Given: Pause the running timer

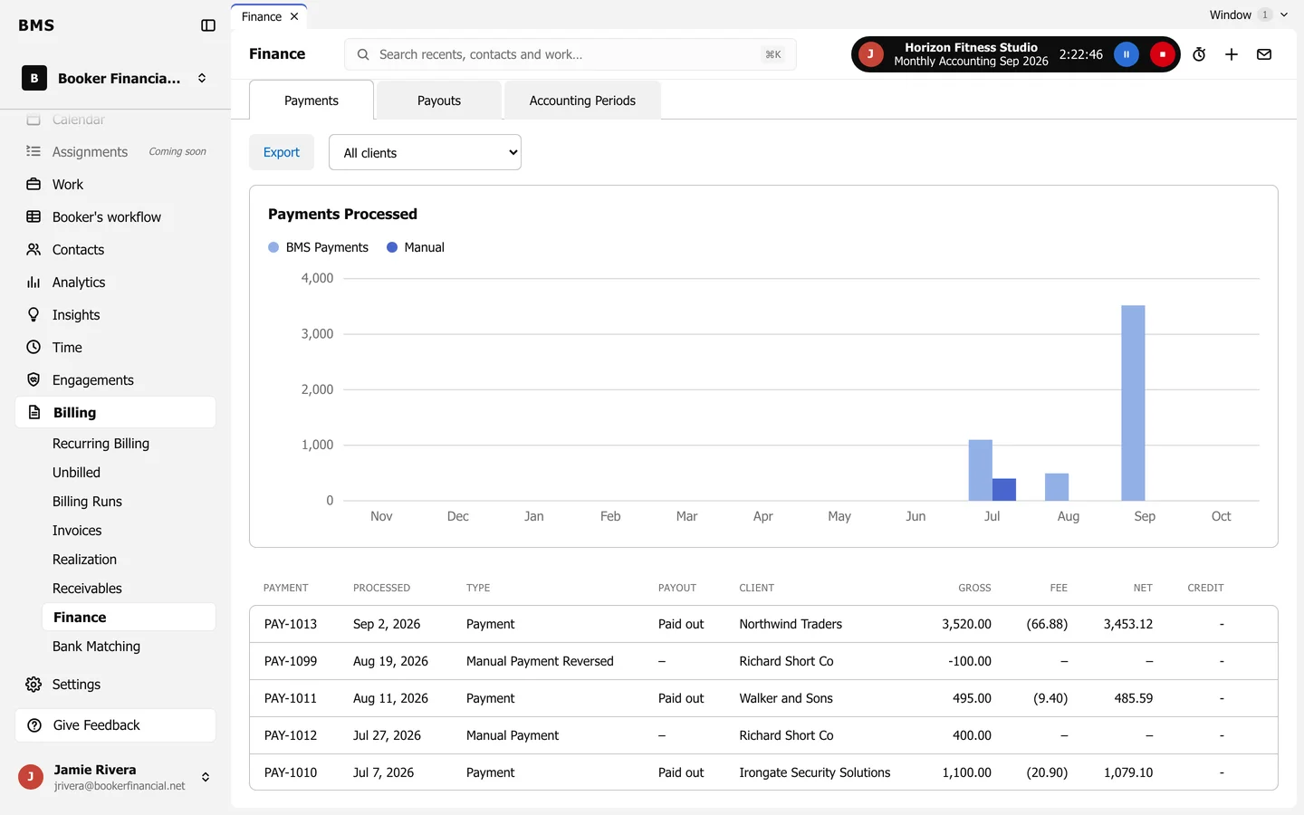Looking at the screenshot, I should [x=1127, y=54].
